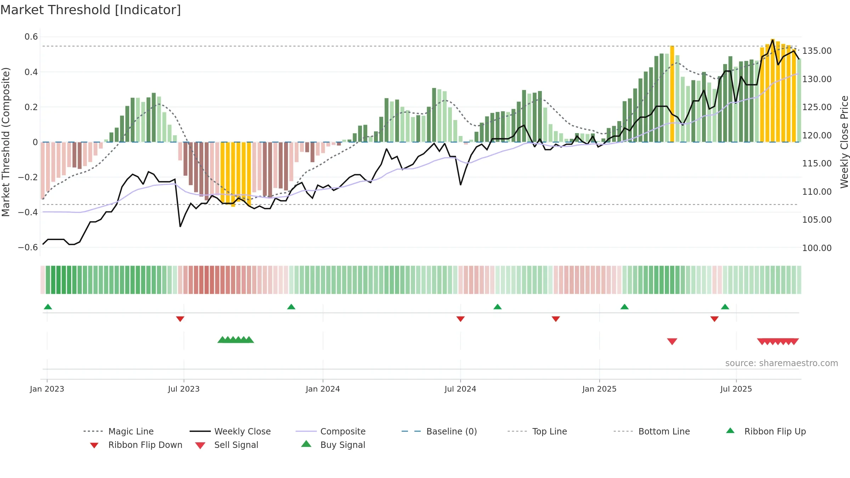The image size is (850, 478).
Task: Click the ribbon flip up marker just before Jul 2025
Action: [725, 307]
